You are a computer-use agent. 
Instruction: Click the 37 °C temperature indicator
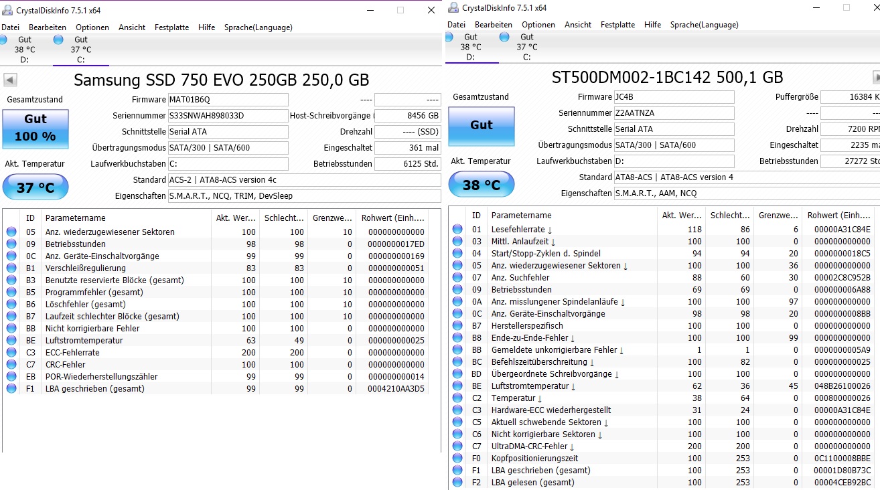tap(35, 187)
